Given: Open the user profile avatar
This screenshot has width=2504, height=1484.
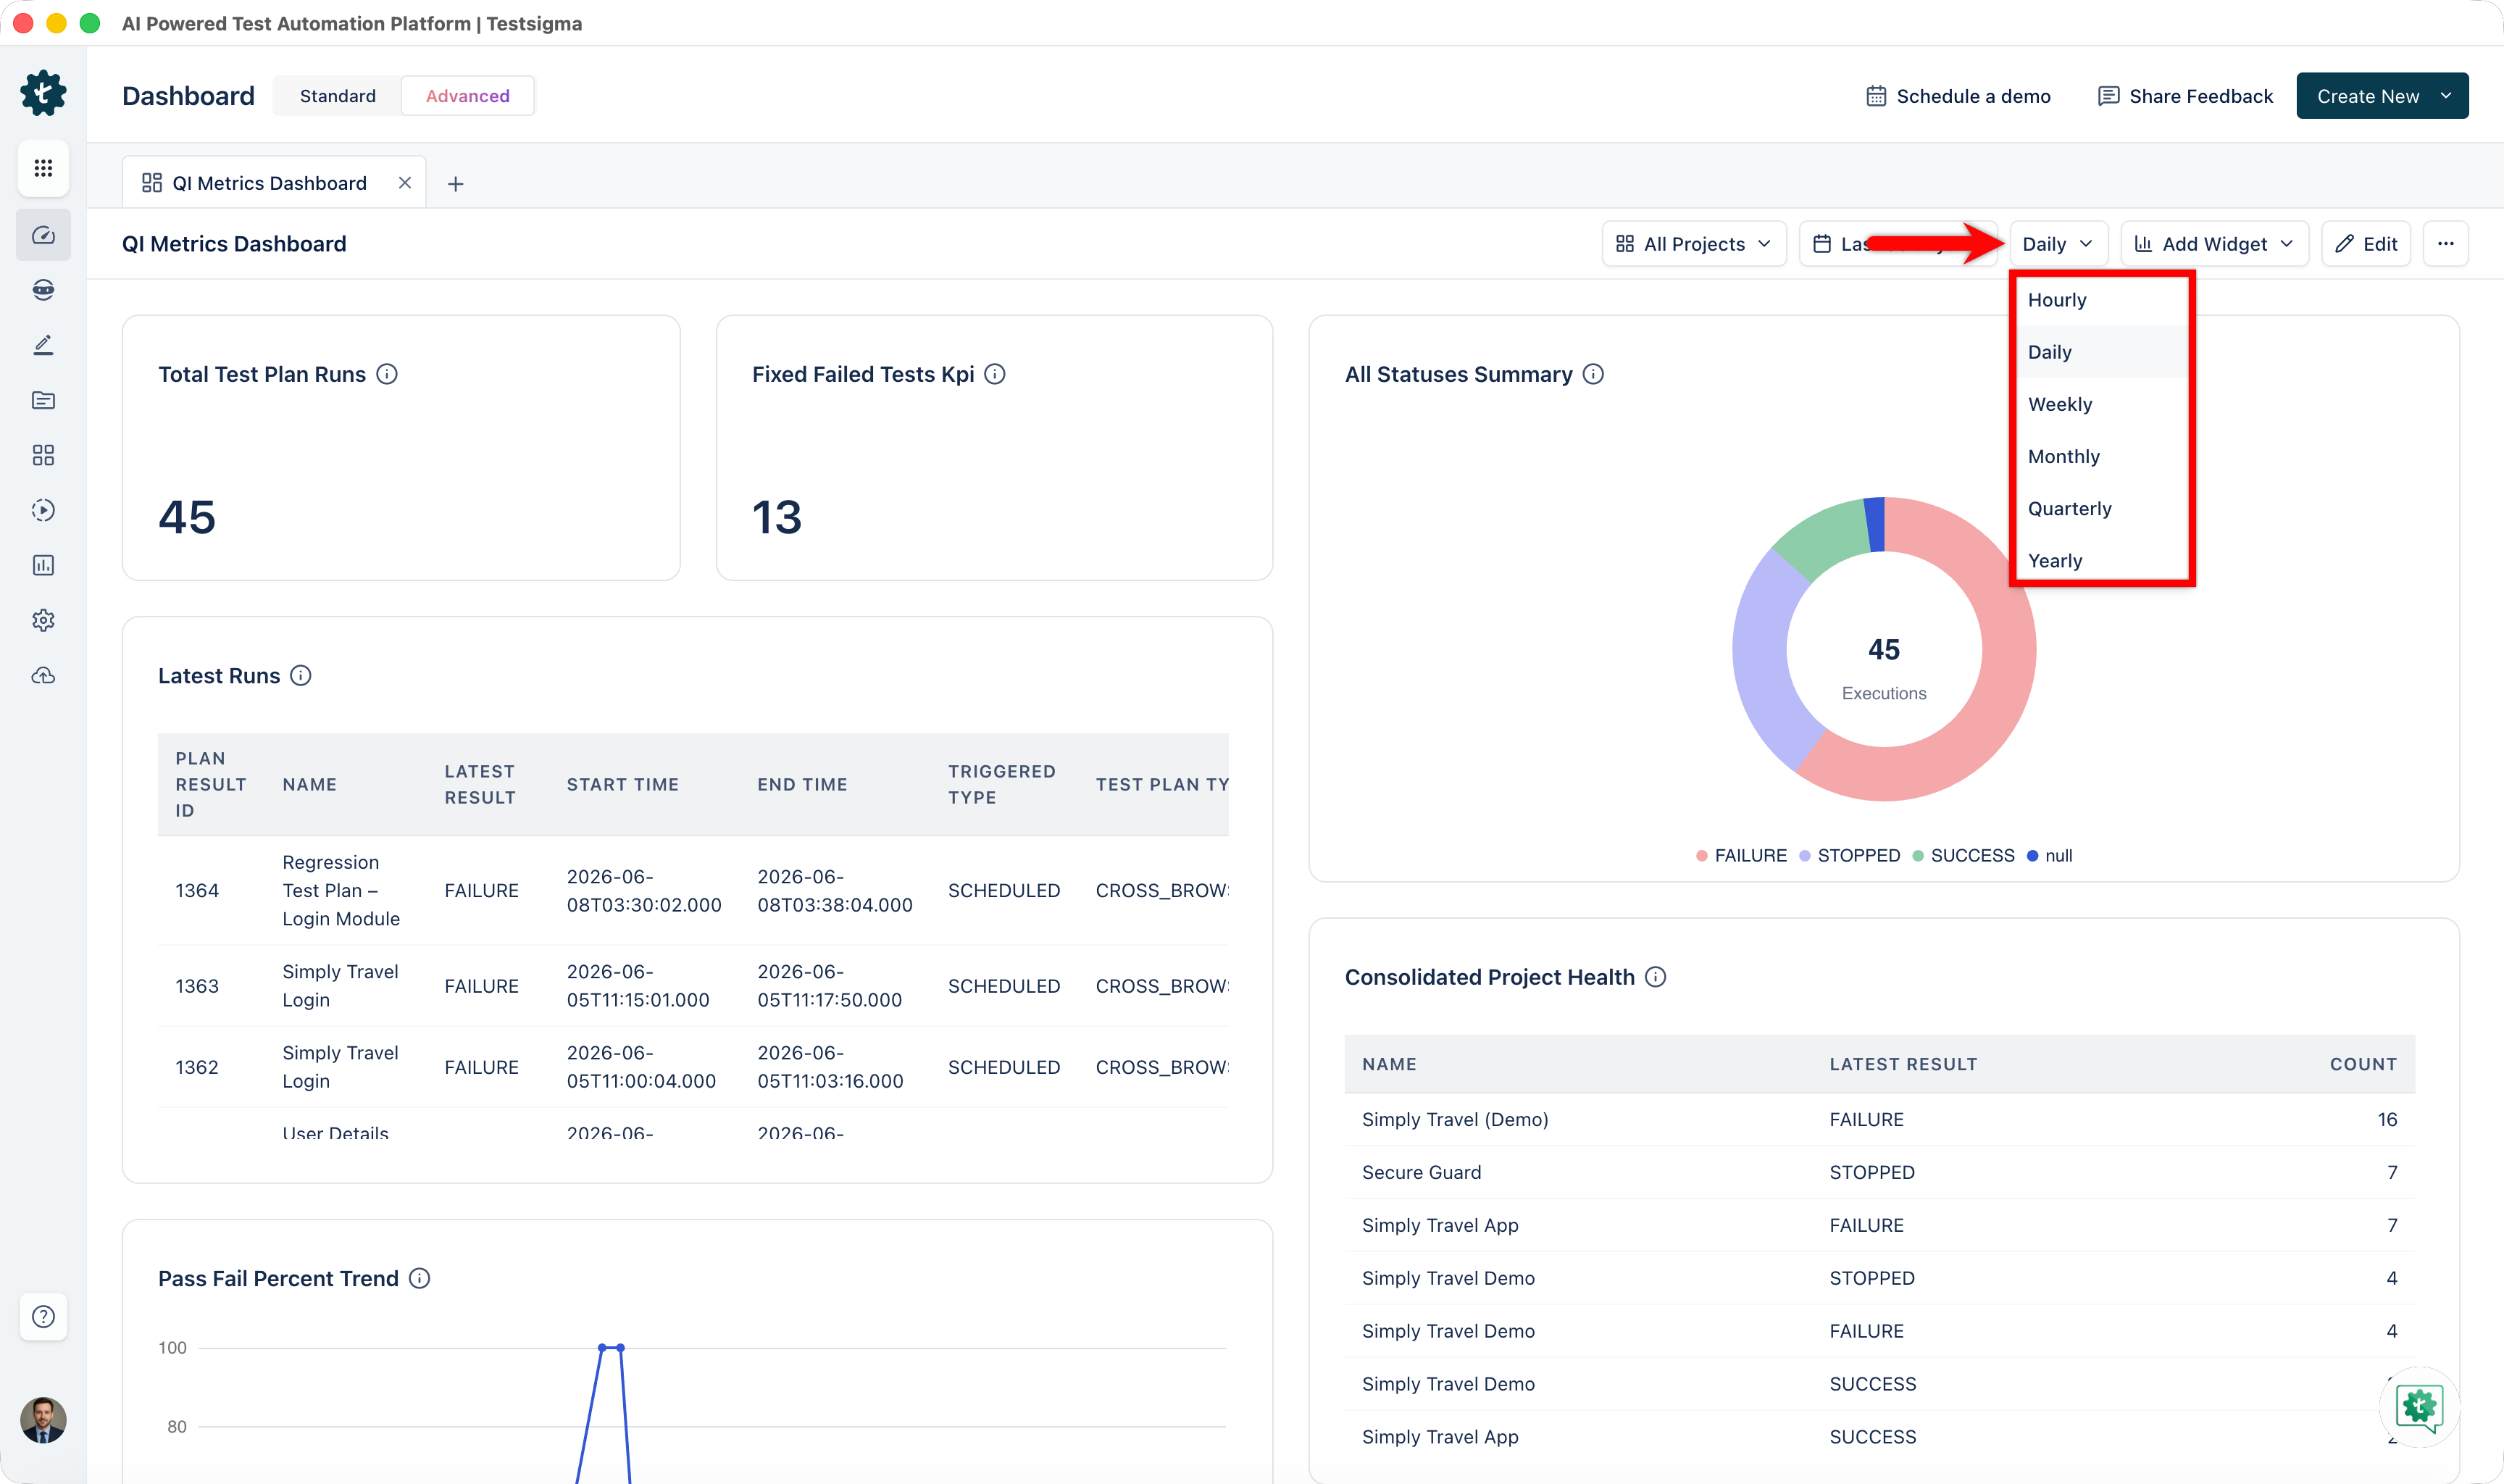Looking at the screenshot, I should pyautogui.click(x=43, y=1420).
